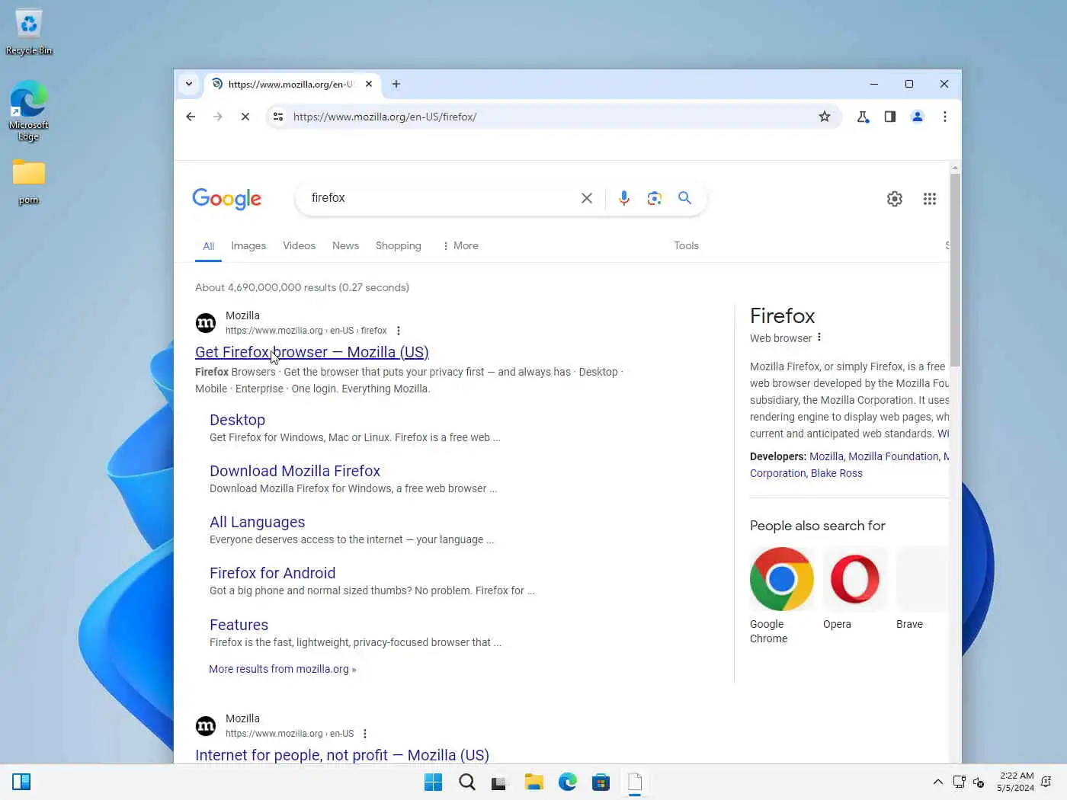Open Firefox for Android sitelink
Image resolution: width=1067 pixels, height=800 pixels.
272,573
